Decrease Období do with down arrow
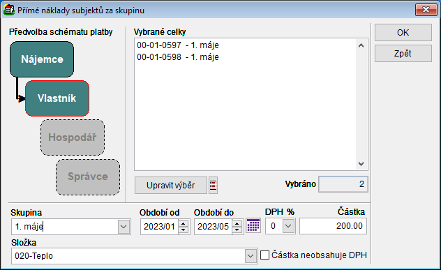 (x=237, y=230)
